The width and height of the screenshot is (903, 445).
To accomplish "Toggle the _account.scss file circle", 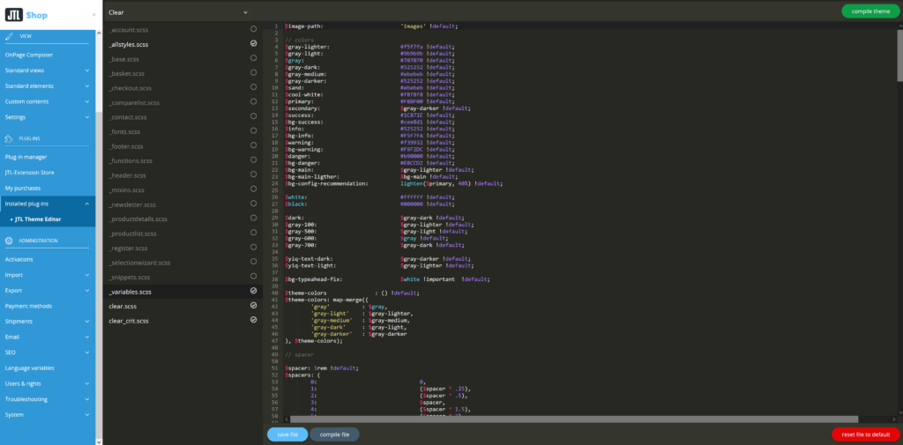I will [254, 28].
